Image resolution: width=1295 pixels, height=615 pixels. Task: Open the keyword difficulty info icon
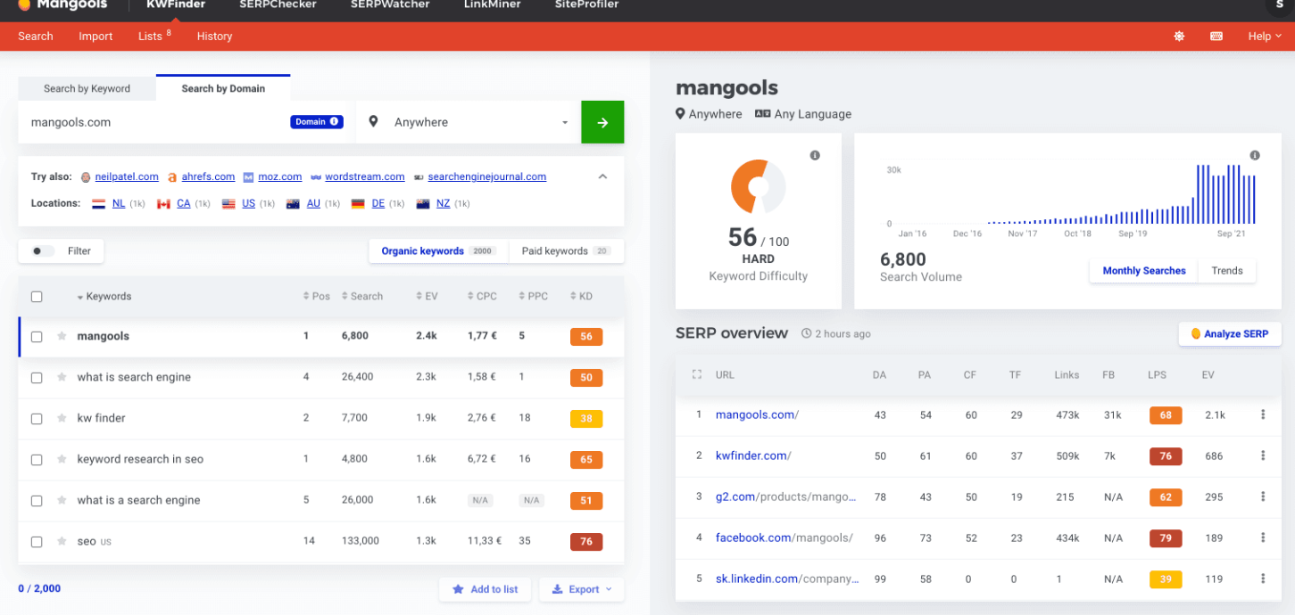(x=815, y=156)
